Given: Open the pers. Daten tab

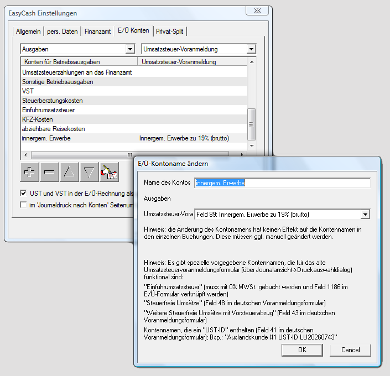Looking at the screenshot, I should (x=63, y=32).
